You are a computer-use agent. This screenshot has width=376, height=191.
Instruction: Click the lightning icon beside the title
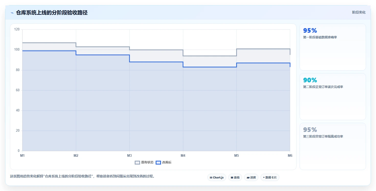(x=12, y=13)
